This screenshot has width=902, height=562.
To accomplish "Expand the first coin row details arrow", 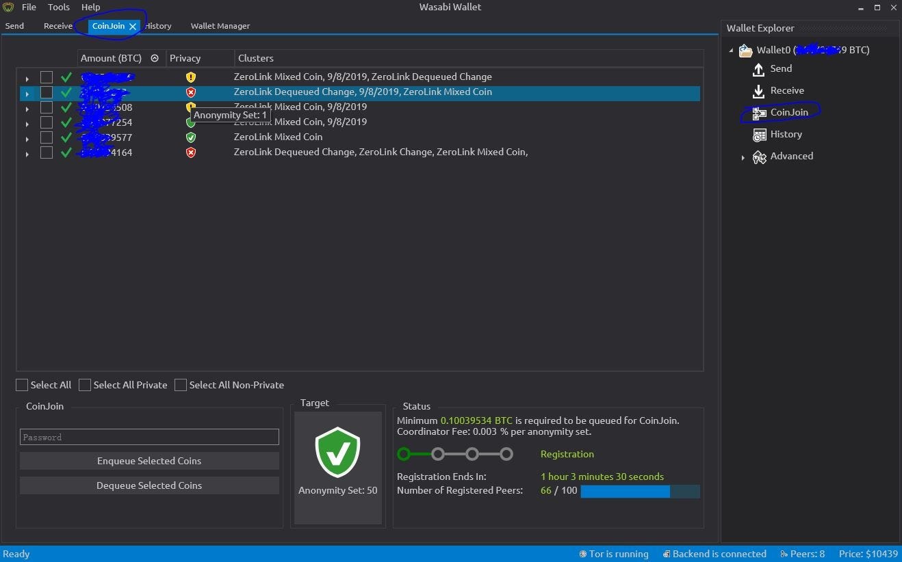I will click(x=27, y=78).
